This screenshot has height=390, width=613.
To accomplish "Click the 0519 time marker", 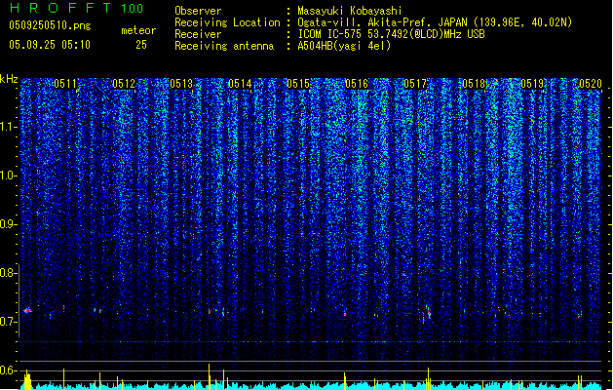I will click(532, 84).
